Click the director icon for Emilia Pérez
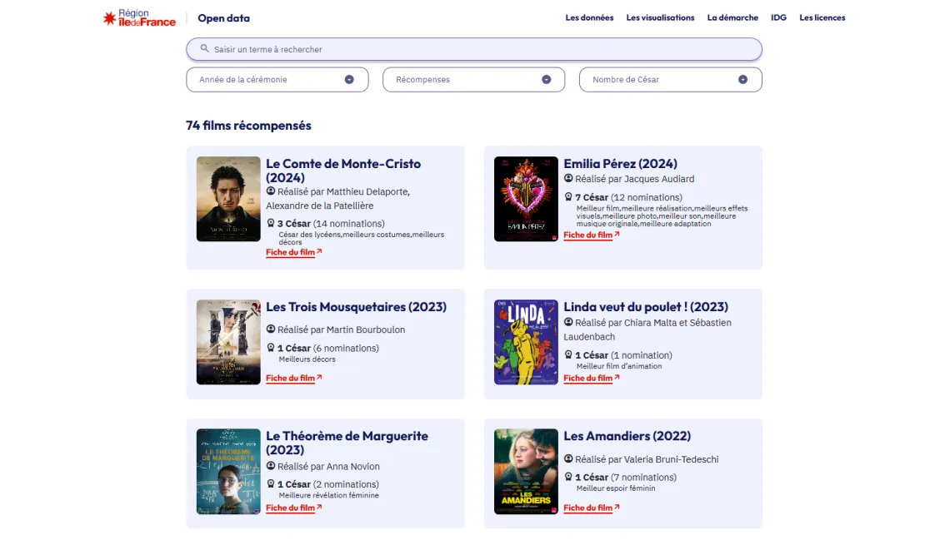The width and height of the screenshot is (950, 540). click(568, 178)
